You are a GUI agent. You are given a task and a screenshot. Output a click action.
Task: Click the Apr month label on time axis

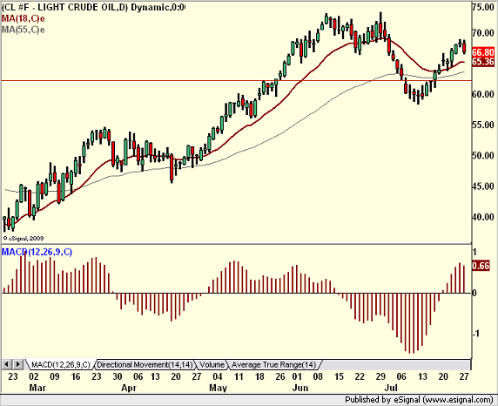[129, 388]
